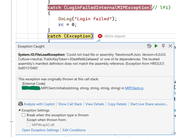Open View Details for the exception
Screen dimensions: 176x137
pos(95,104)
